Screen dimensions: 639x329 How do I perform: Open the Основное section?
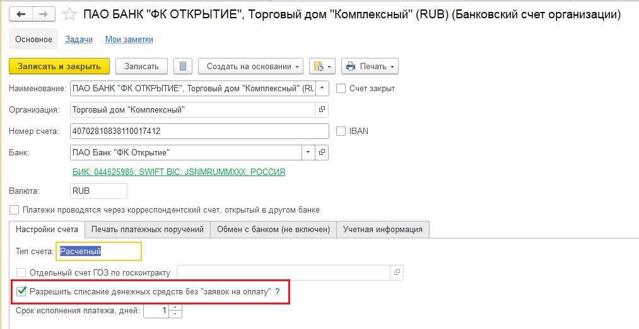pos(34,40)
